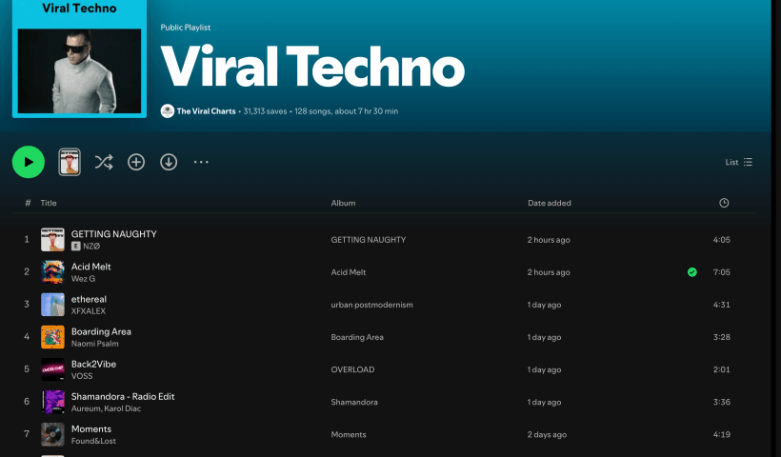Click the Boarding Area track artwork
Viewport: 781px width, 457px height.
(x=53, y=337)
